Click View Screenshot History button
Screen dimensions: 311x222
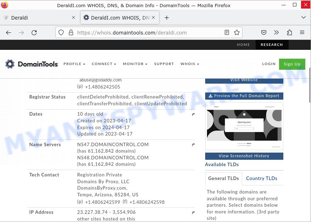coord(244,156)
